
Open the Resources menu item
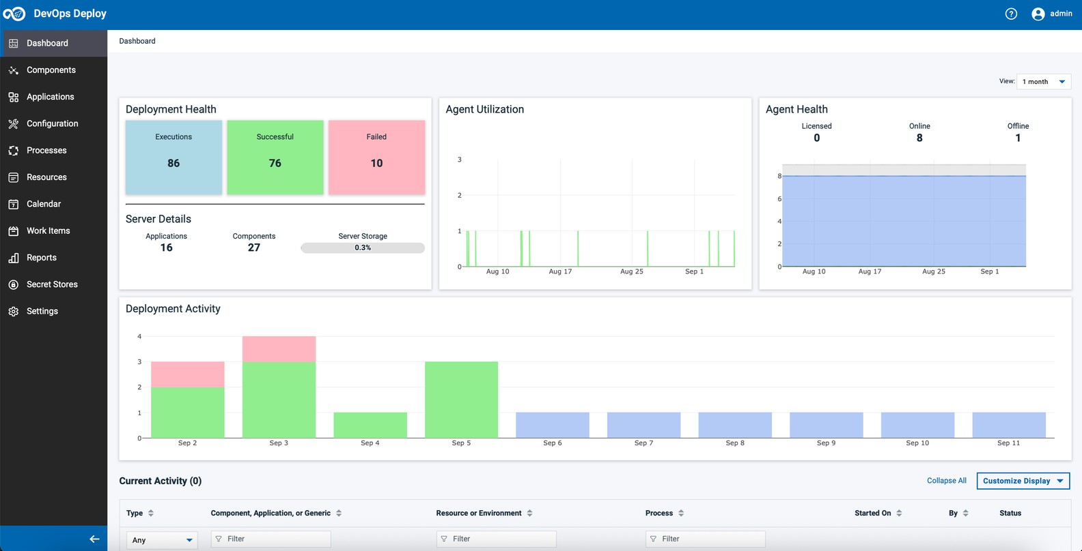click(46, 177)
